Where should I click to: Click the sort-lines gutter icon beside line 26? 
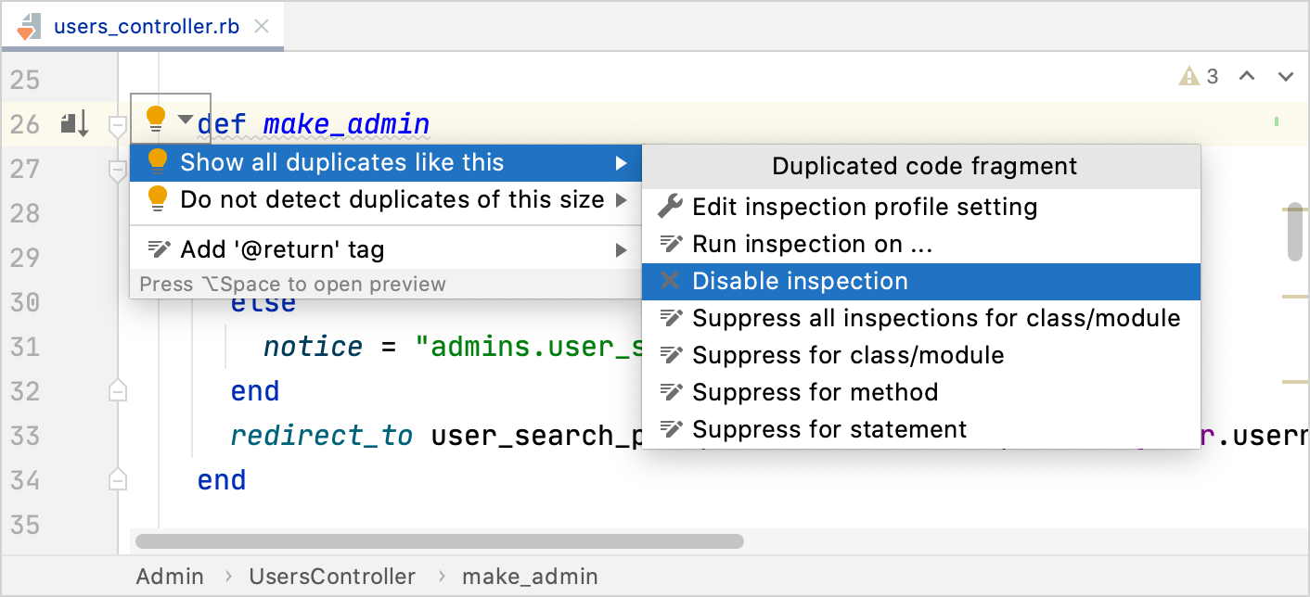[73, 122]
